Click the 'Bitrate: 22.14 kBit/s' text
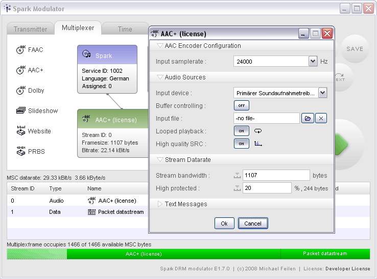The height and width of the screenshot is (279, 377). pyautogui.click(x=106, y=150)
